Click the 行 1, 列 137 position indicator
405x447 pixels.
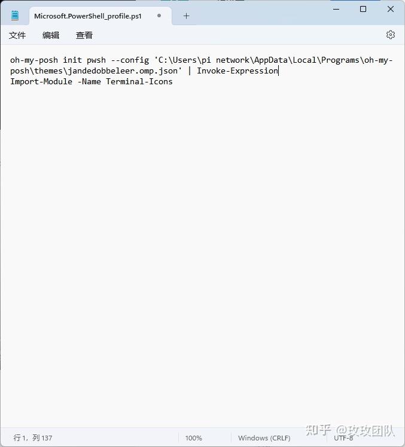(x=33, y=437)
